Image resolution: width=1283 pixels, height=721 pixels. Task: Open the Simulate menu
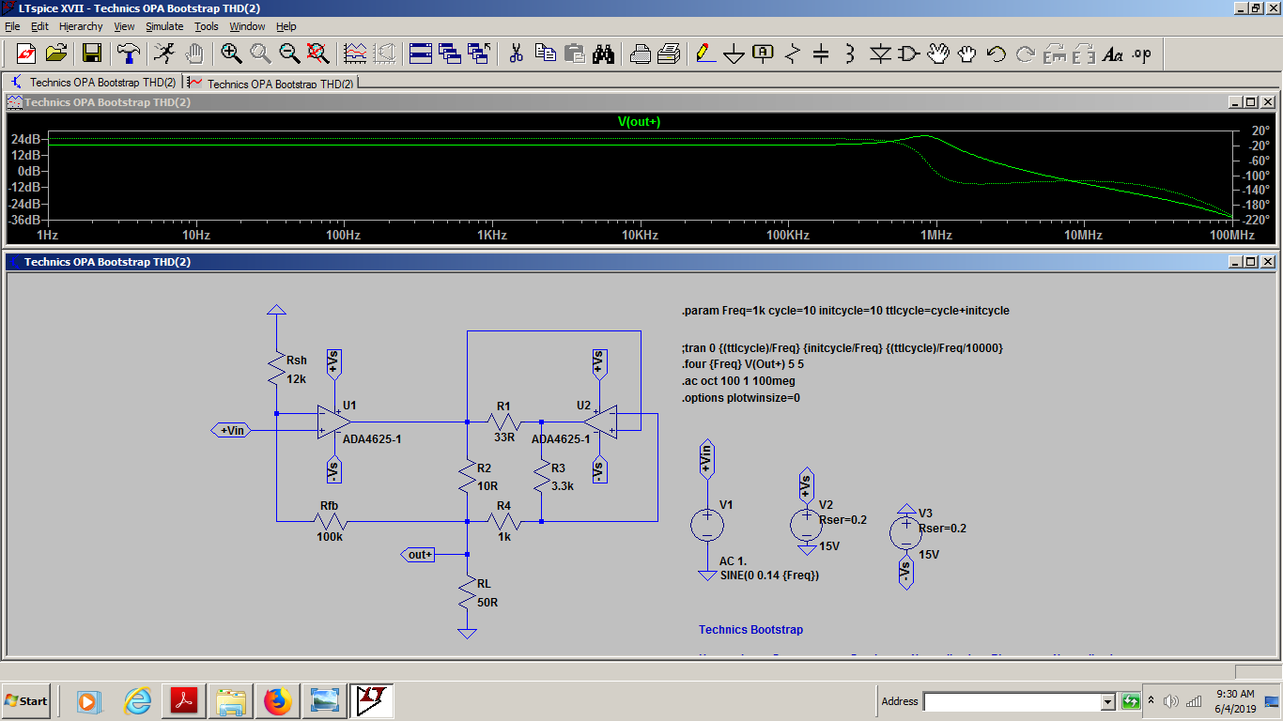pyautogui.click(x=166, y=26)
